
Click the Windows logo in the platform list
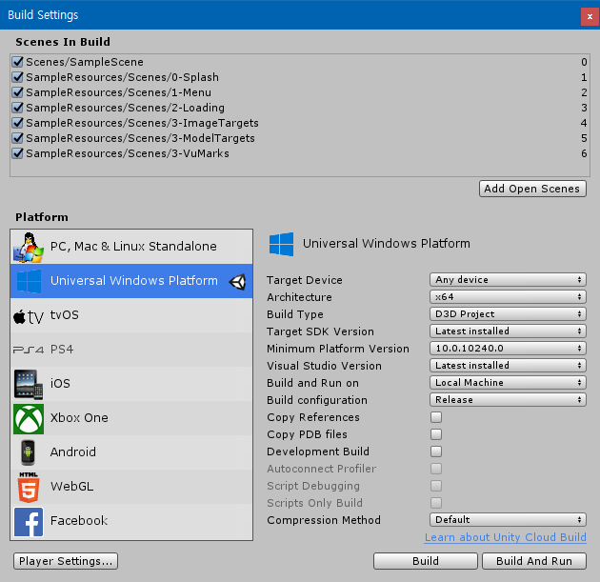[30, 281]
